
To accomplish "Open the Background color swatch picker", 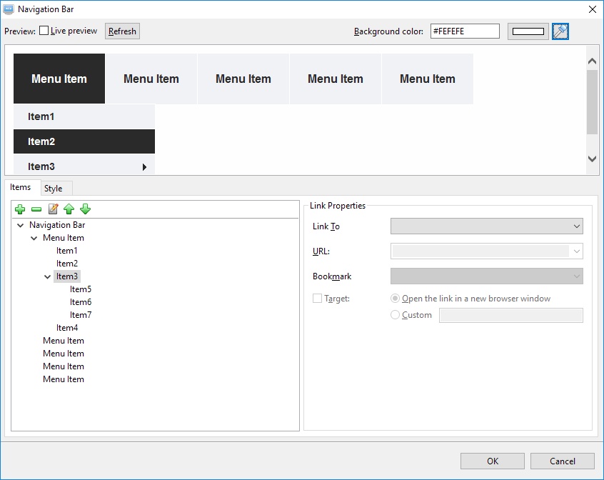I will (528, 31).
